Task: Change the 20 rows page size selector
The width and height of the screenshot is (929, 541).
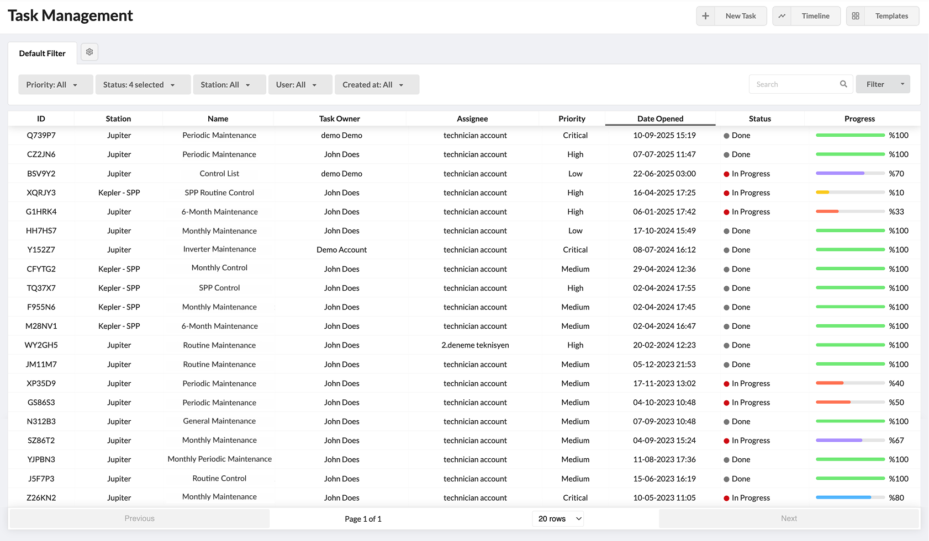Action: [558, 519]
